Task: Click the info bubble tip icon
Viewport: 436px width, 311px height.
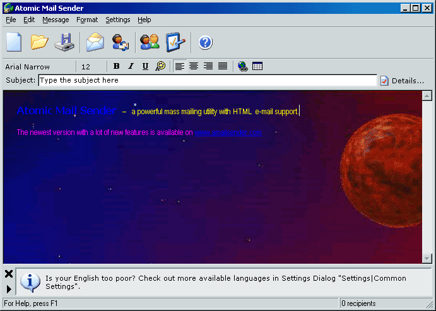Action: tap(30, 283)
